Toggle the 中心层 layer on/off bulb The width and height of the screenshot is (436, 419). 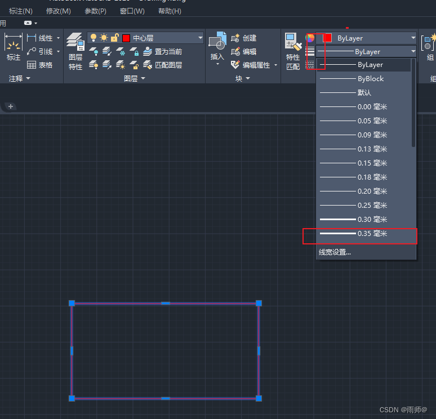(x=94, y=38)
